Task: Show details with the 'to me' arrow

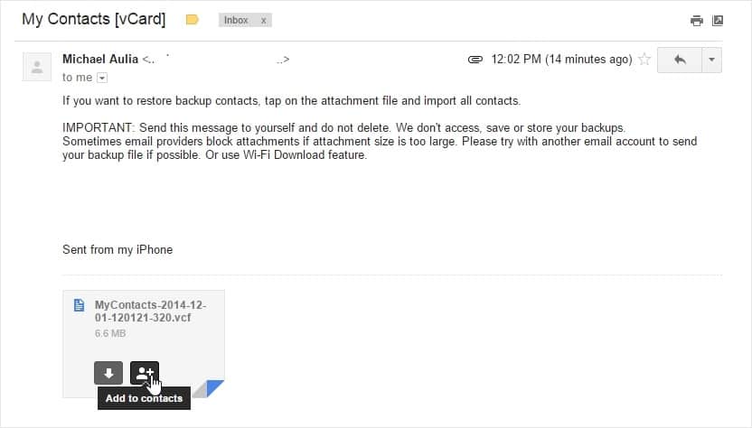Action: click(102, 78)
